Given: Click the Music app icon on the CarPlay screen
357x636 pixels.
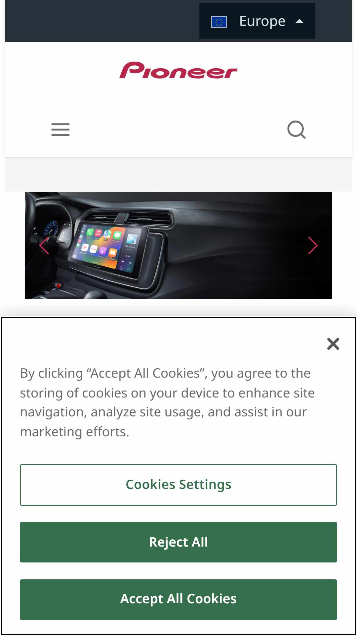Looking at the screenshot, I should coord(98,233).
